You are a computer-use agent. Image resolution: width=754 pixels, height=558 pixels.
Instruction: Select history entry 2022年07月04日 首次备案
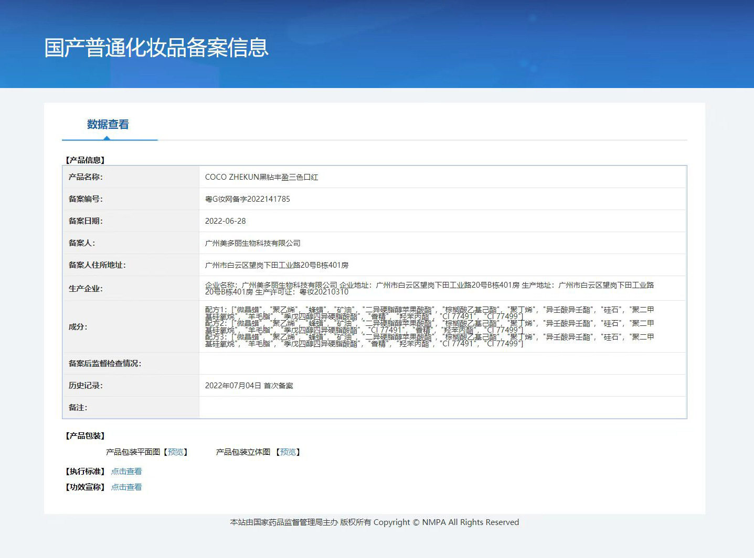pyautogui.click(x=249, y=386)
